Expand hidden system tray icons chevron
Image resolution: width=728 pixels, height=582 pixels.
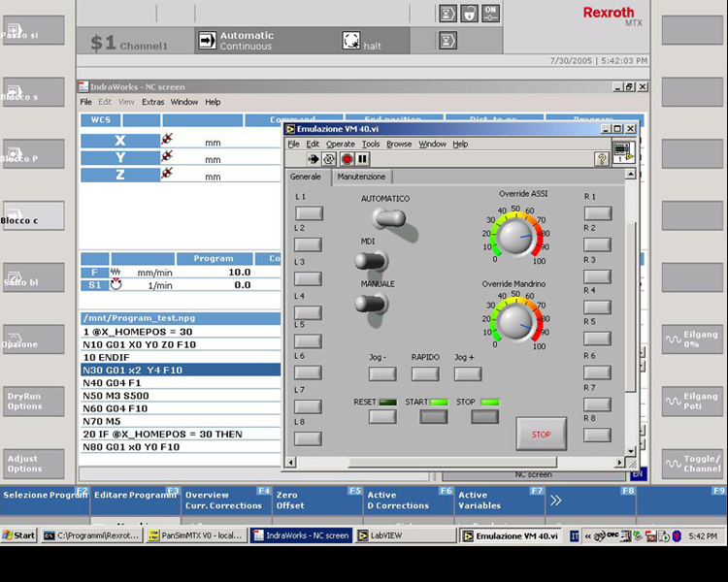588,536
